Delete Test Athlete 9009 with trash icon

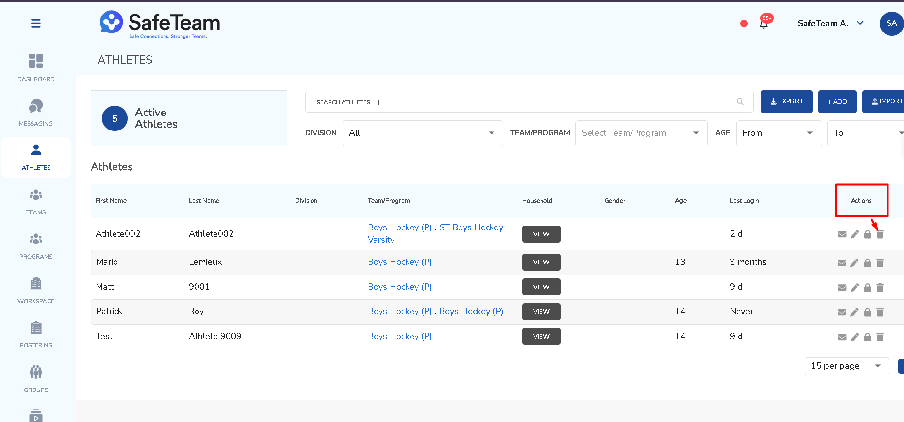point(880,337)
